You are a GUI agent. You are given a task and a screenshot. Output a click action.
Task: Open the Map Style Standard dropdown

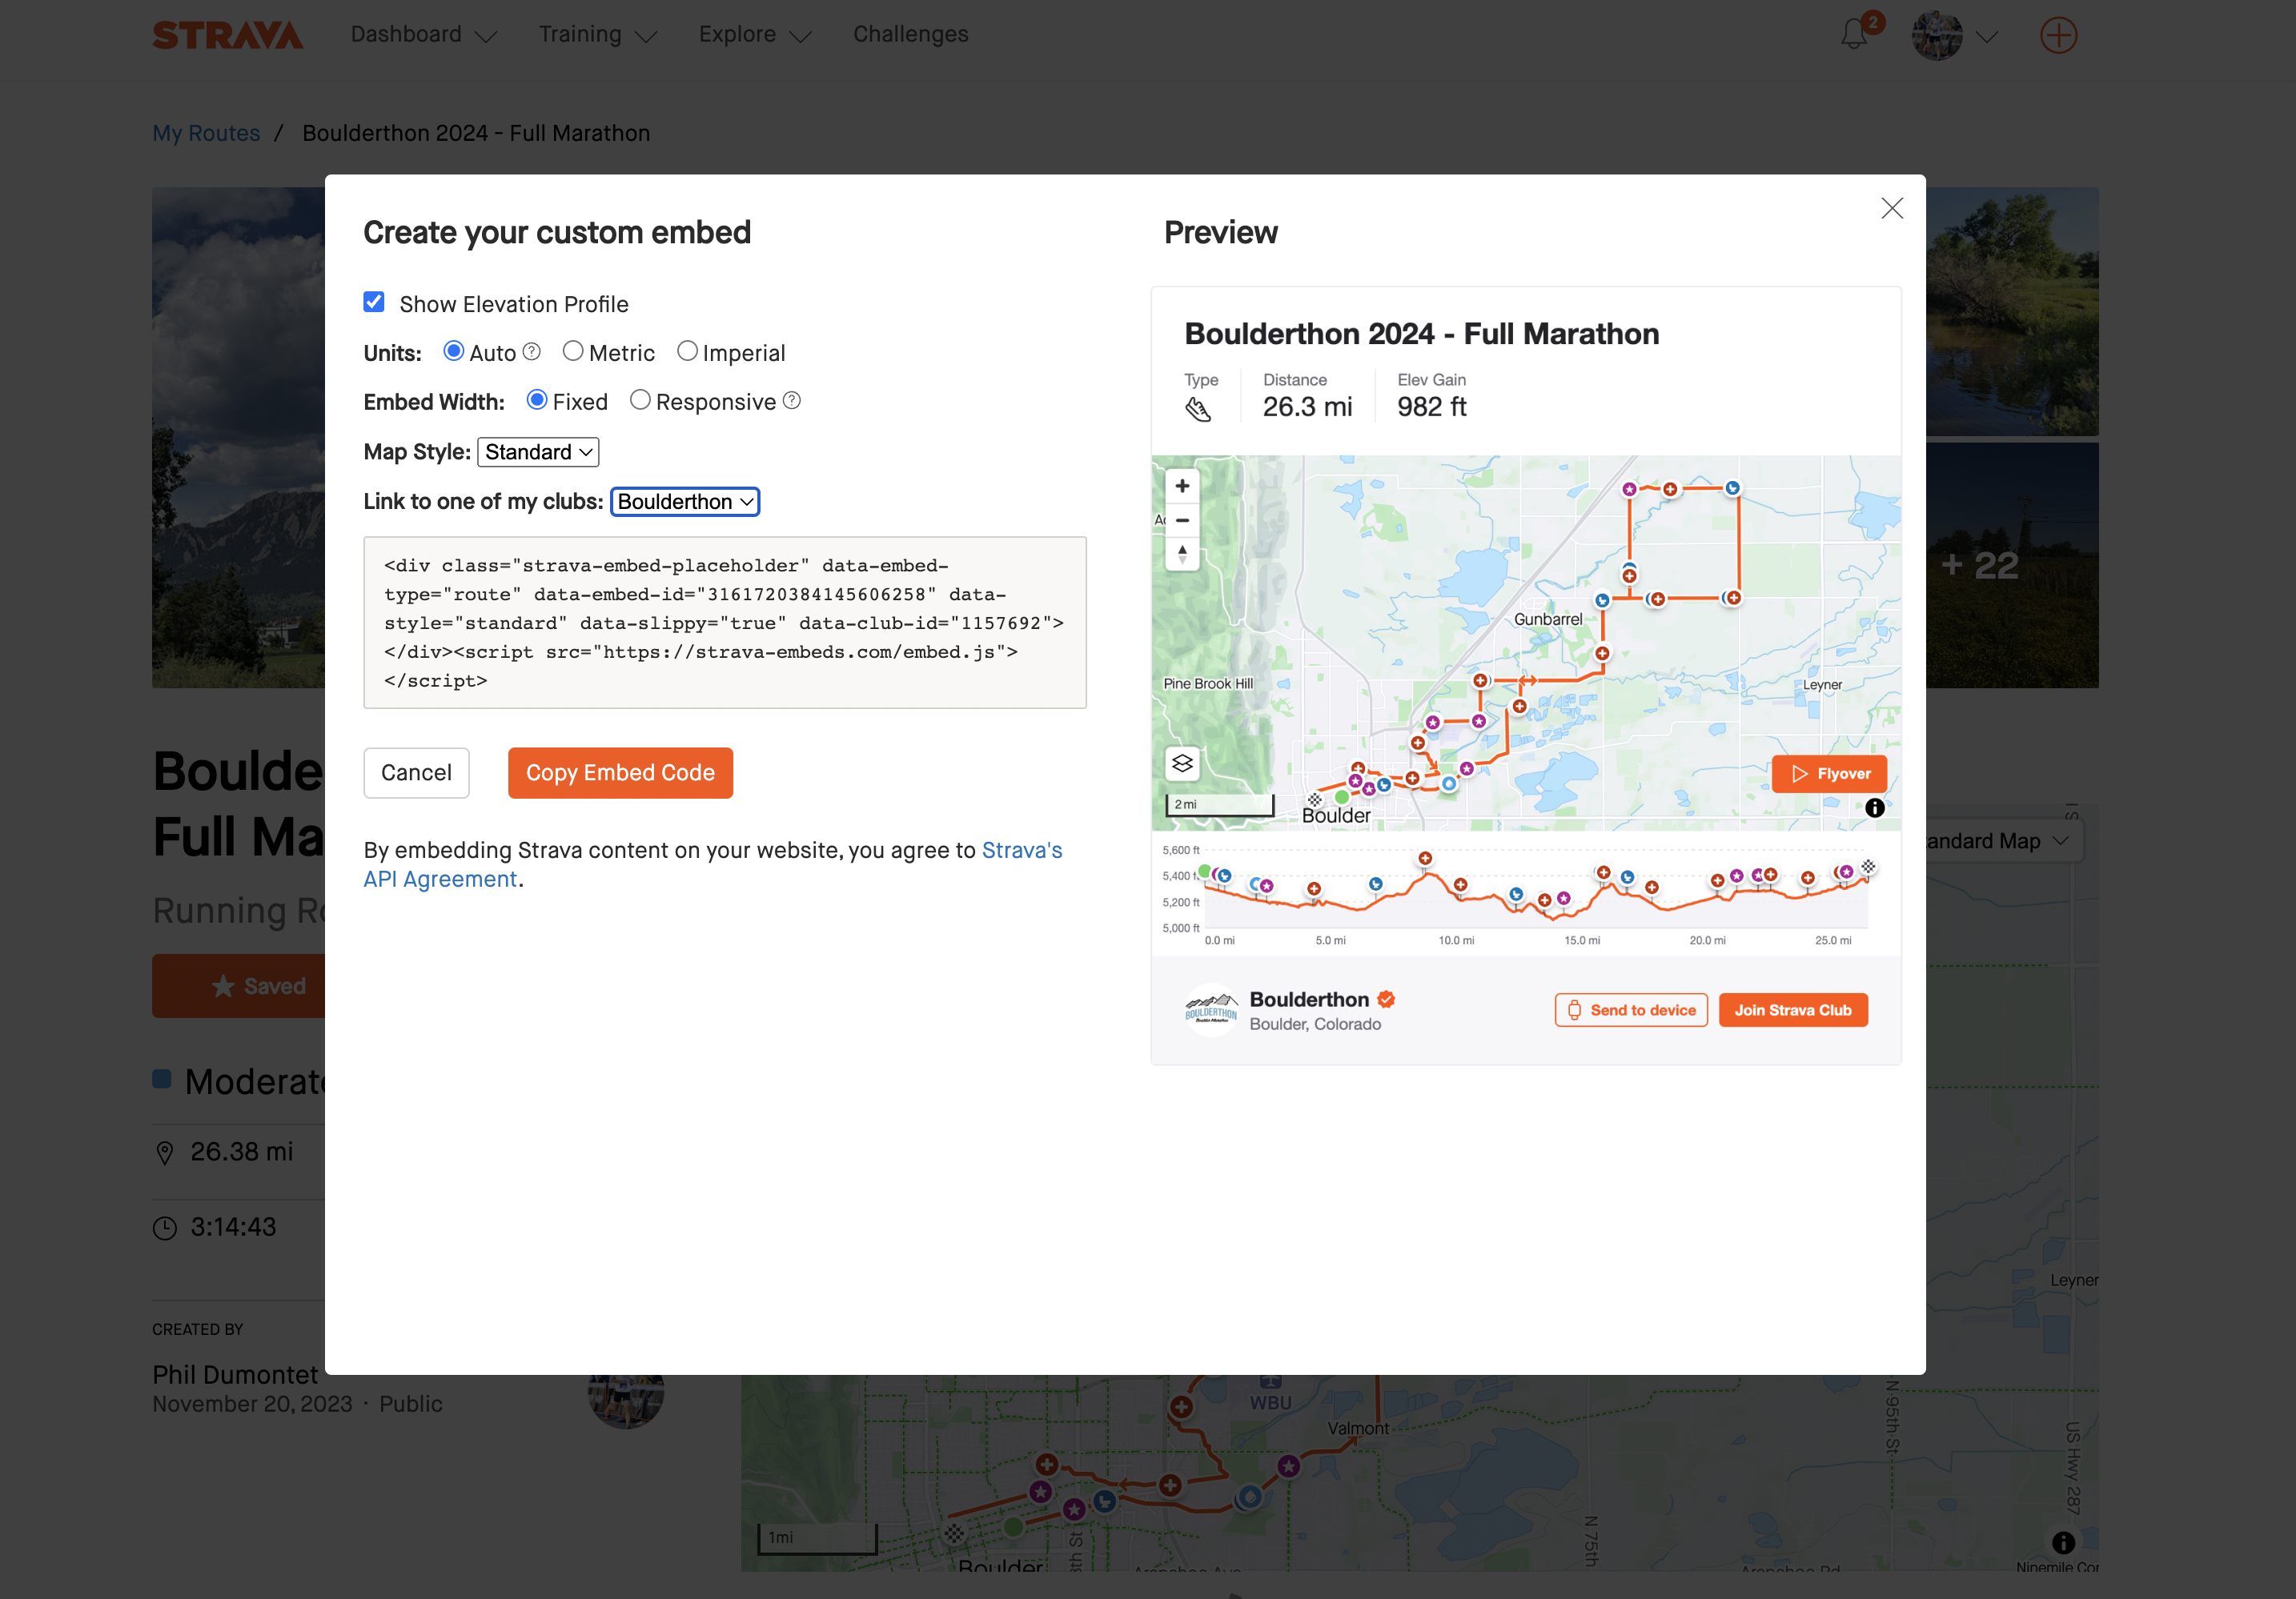tap(538, 451)
